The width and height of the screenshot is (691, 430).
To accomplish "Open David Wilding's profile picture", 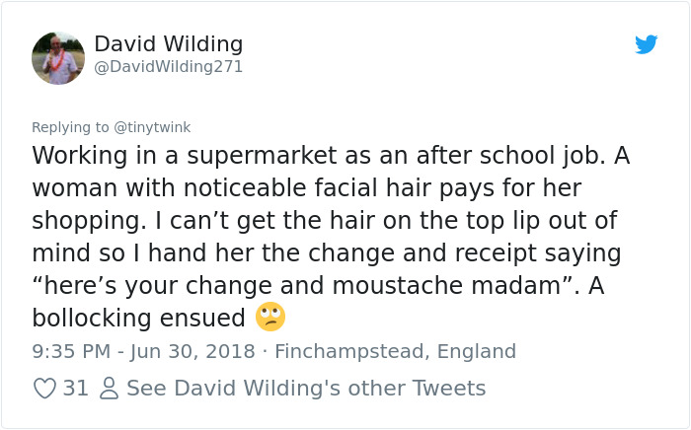I will pyautogui.click(x=58, y=57).
